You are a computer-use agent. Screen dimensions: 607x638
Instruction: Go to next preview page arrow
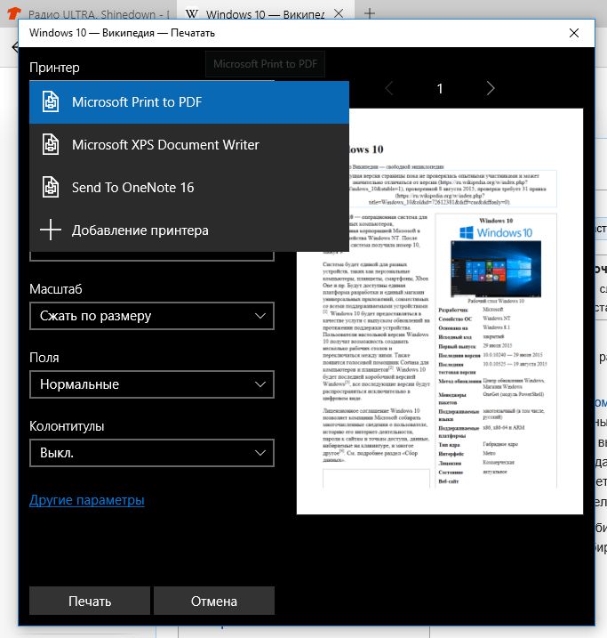491,88
